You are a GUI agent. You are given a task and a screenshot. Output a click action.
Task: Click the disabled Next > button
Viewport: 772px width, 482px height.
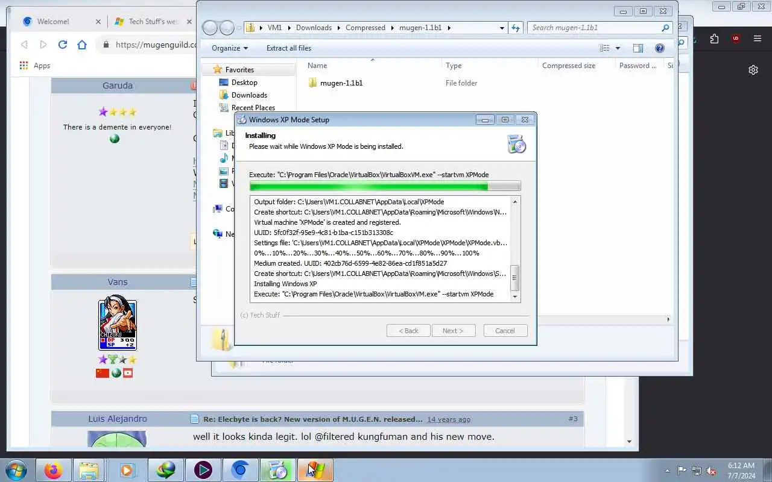coord(454,331)
